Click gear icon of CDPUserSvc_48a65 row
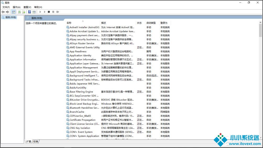This screenshot has width=263, height=148. pyautogui.click(x=68, y=116)
